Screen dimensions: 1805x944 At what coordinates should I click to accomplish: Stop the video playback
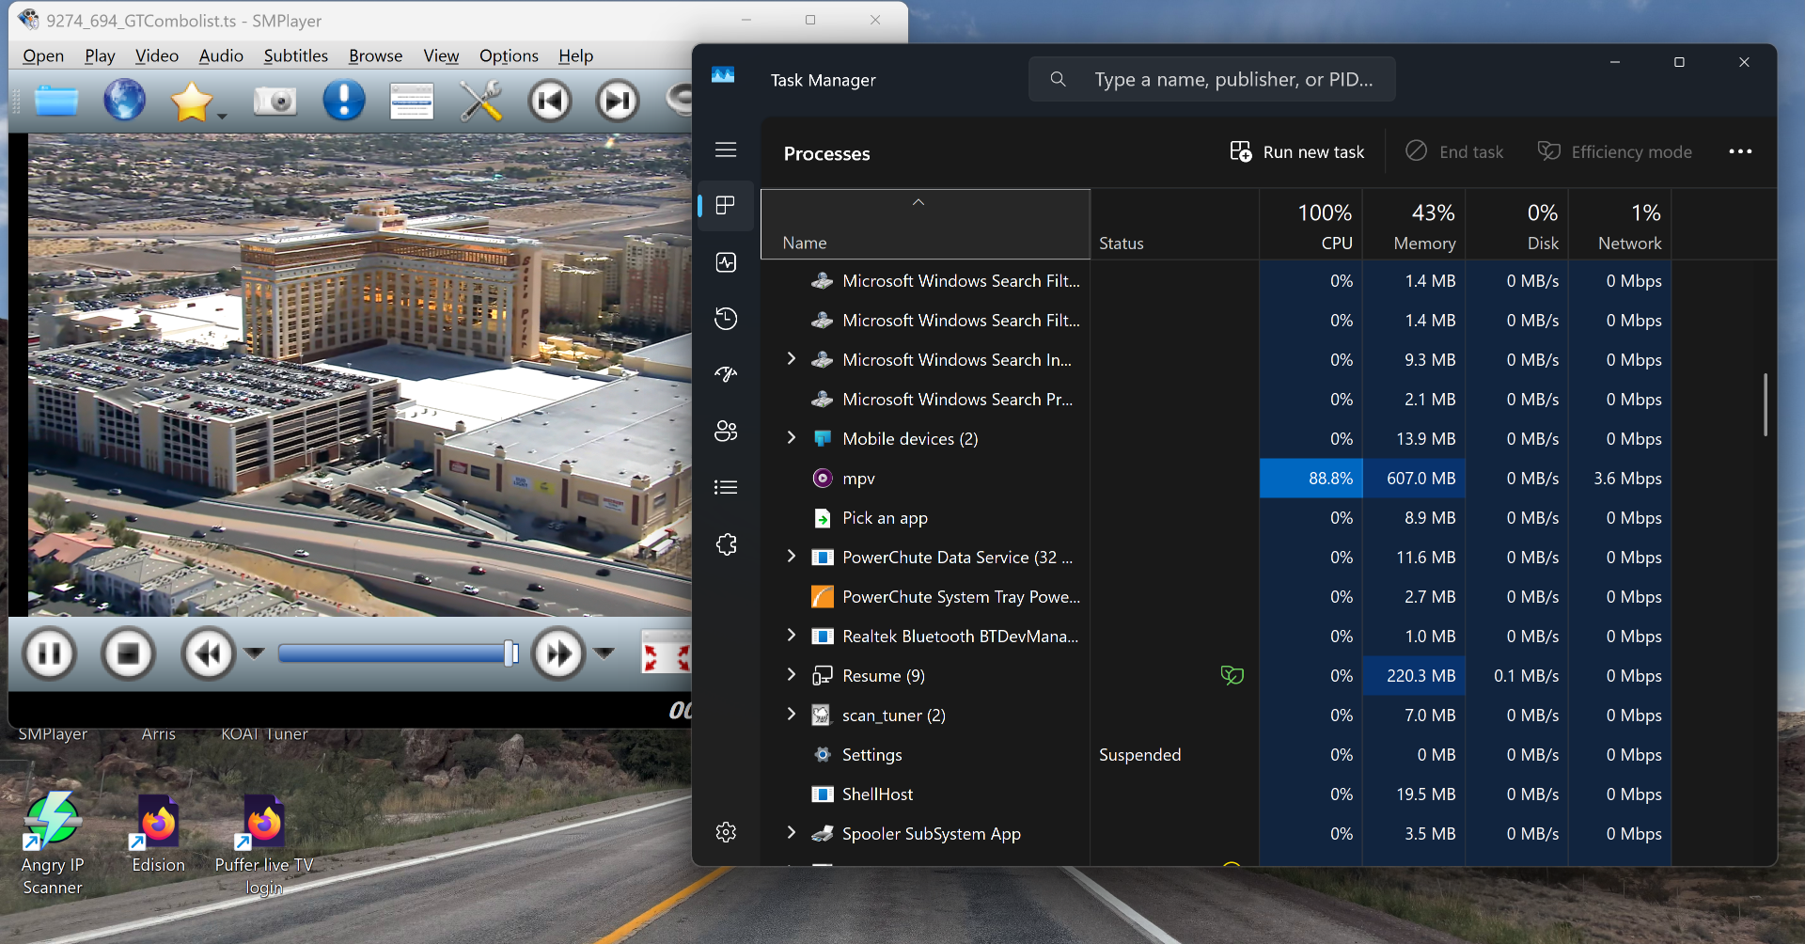tap(129, 653)
